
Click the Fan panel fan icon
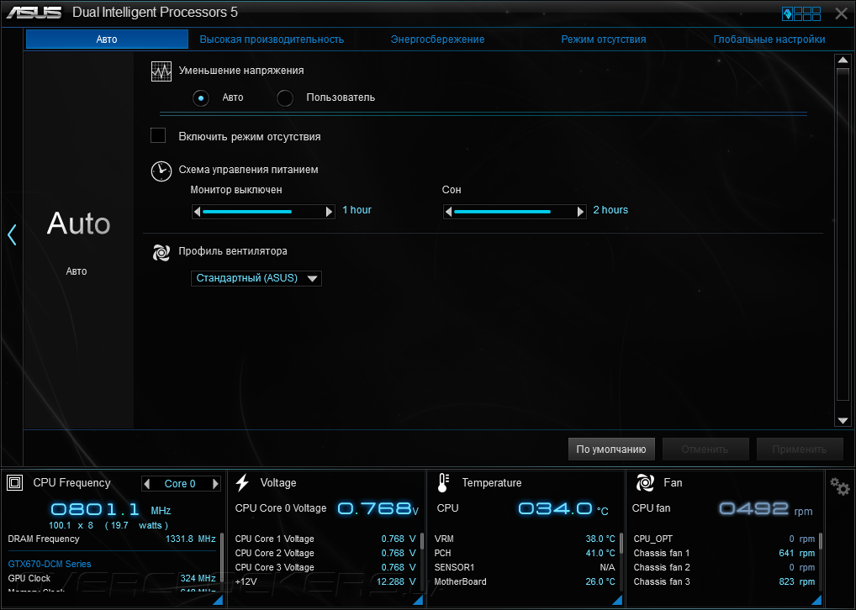tap(645, 483)
